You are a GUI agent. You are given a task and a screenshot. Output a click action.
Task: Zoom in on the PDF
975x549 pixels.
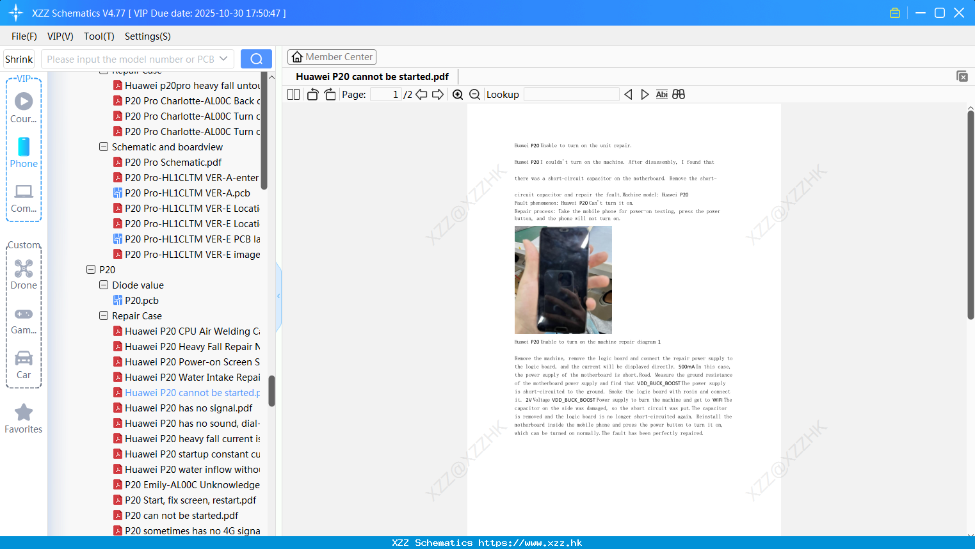coord(458,95)
